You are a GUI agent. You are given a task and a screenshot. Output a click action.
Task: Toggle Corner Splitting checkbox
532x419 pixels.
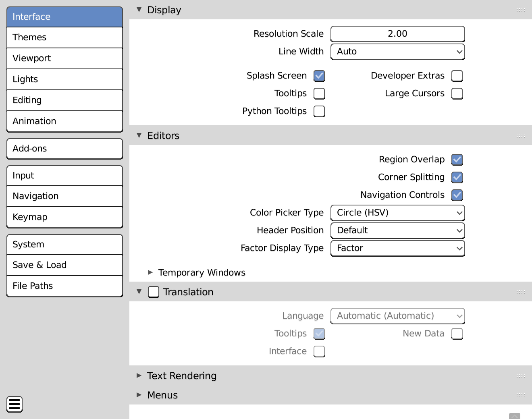click(457, 177)
